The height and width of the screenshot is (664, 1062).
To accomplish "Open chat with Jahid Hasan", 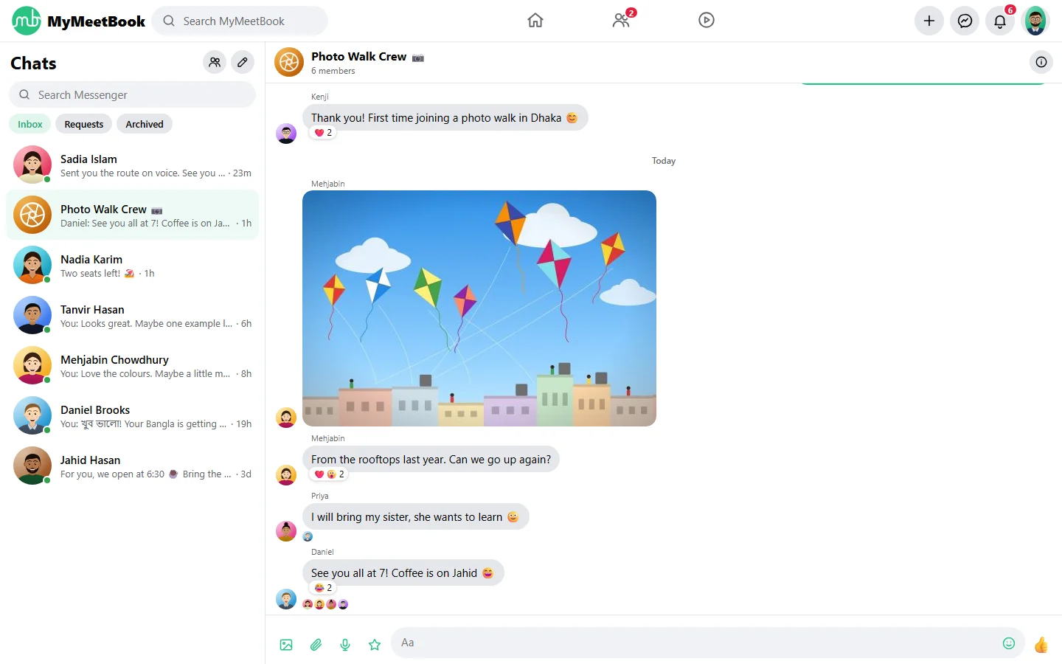I will [x=133, y=466].
